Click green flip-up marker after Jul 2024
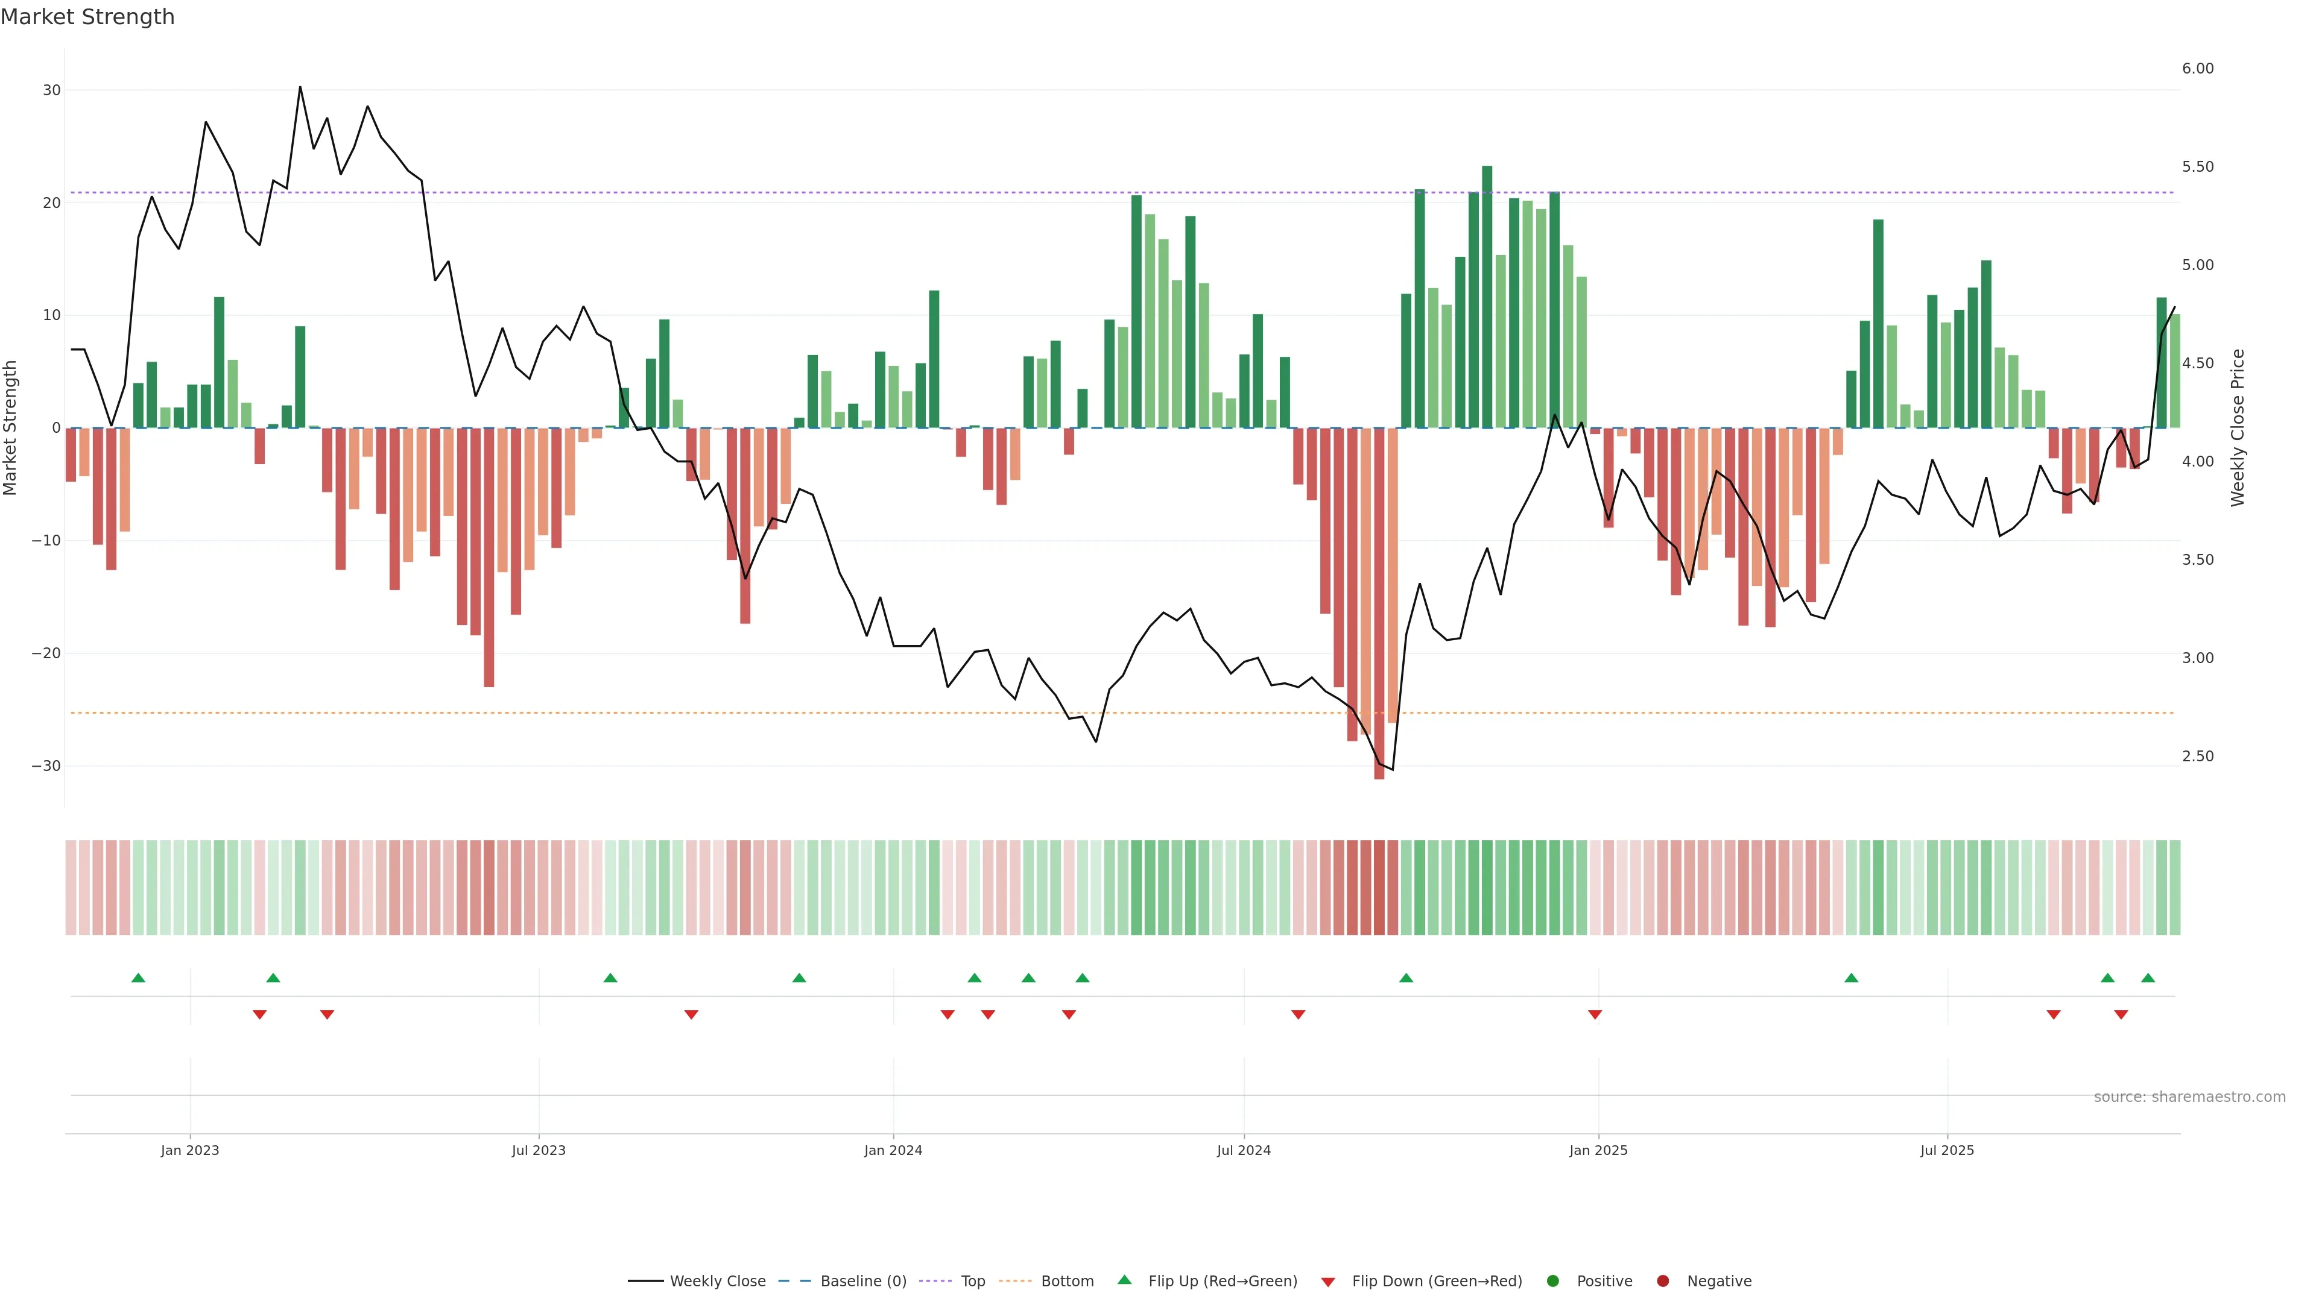 point(1406,978)
